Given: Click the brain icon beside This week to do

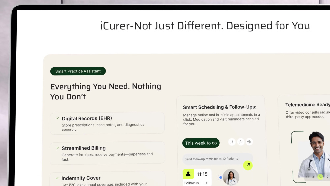Looking at the screenshot, I should (x=249, y=142).
